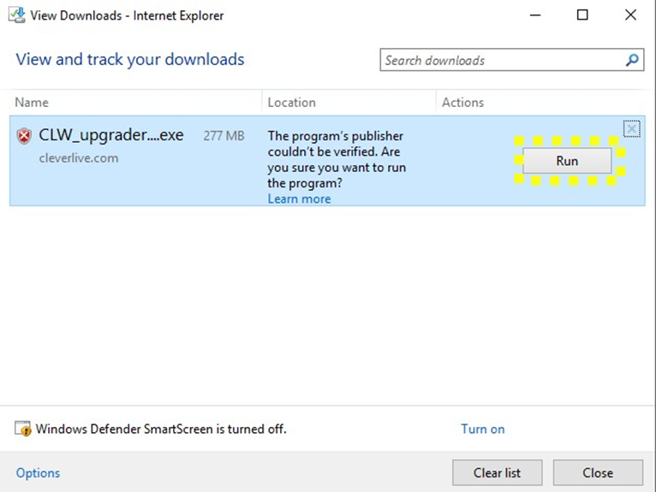The image size is (656, 492).
Task: Focus the Search downloads field
Action: pyautogui.click(x=511, y=60)
